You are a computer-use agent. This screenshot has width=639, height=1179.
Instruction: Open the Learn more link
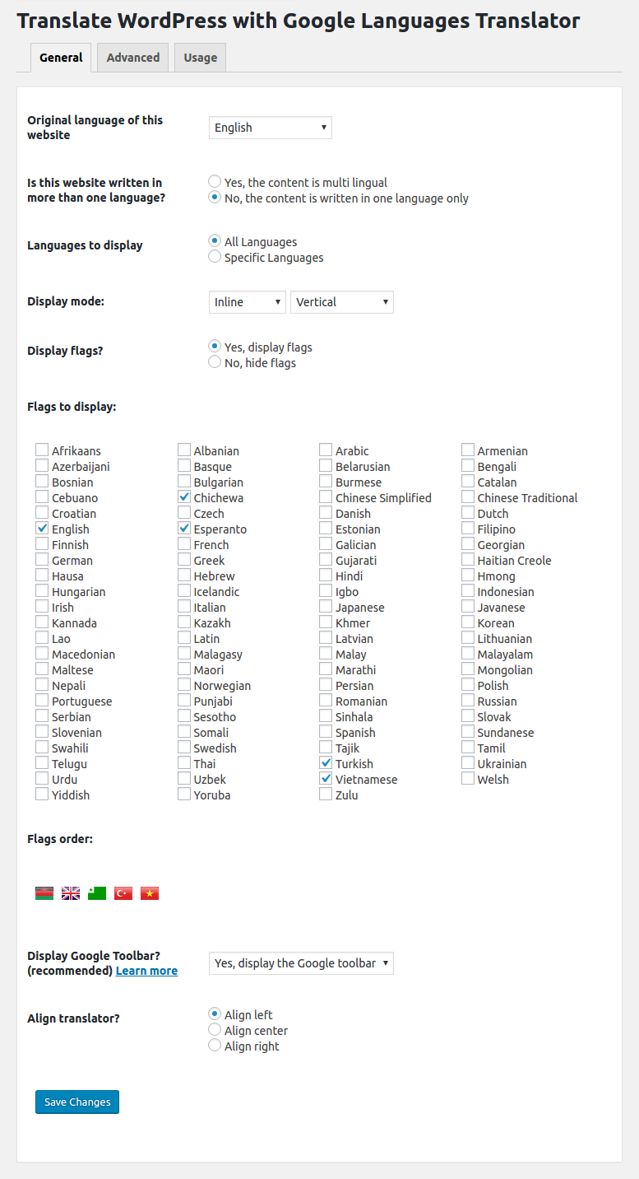[x=146, y=971]
